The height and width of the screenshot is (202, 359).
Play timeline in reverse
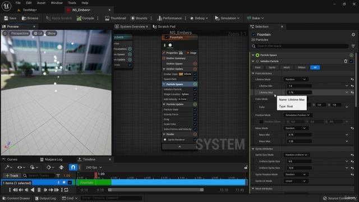[x=33, y=190]
